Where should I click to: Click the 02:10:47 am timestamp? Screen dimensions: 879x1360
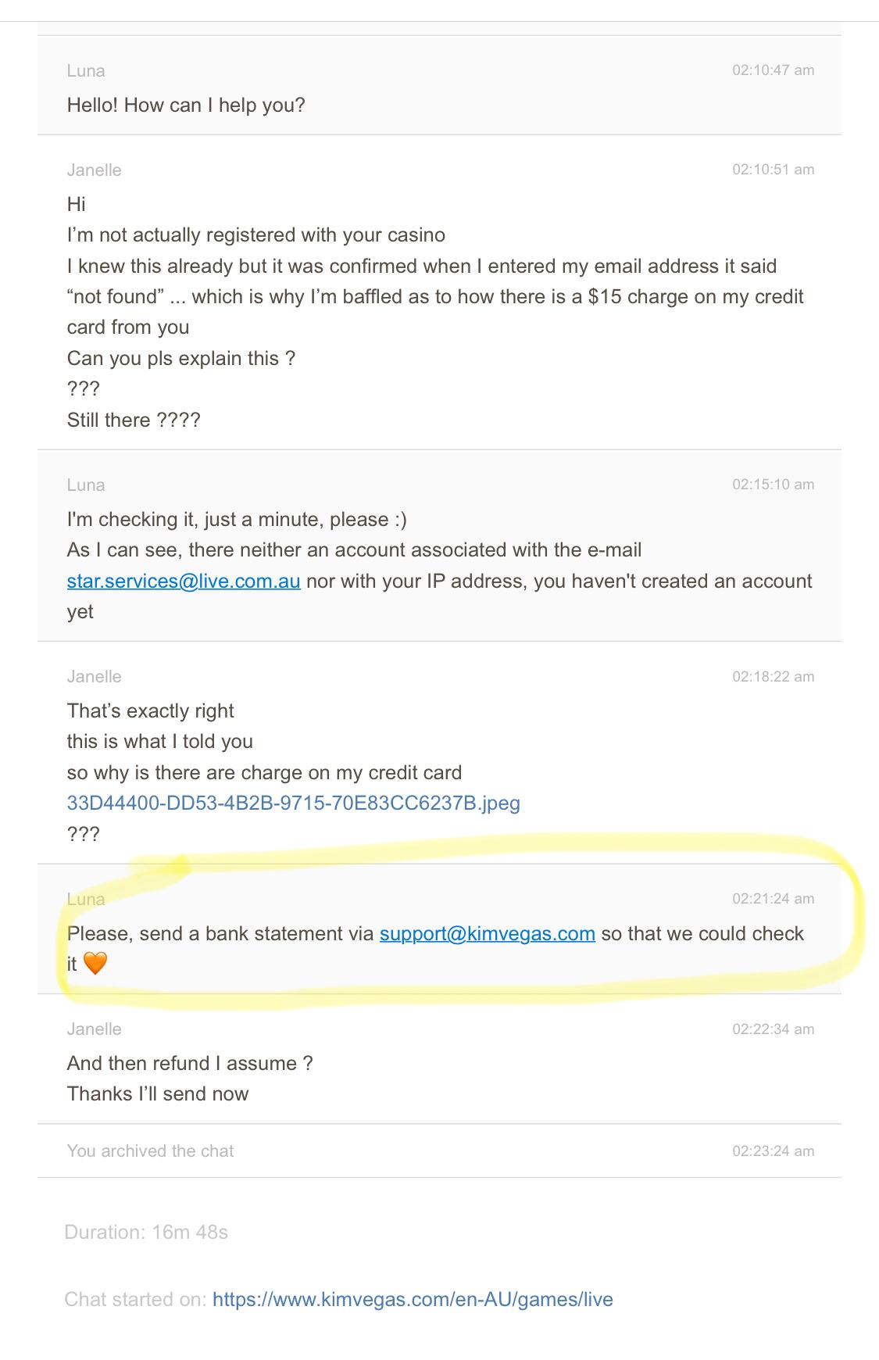773,70
